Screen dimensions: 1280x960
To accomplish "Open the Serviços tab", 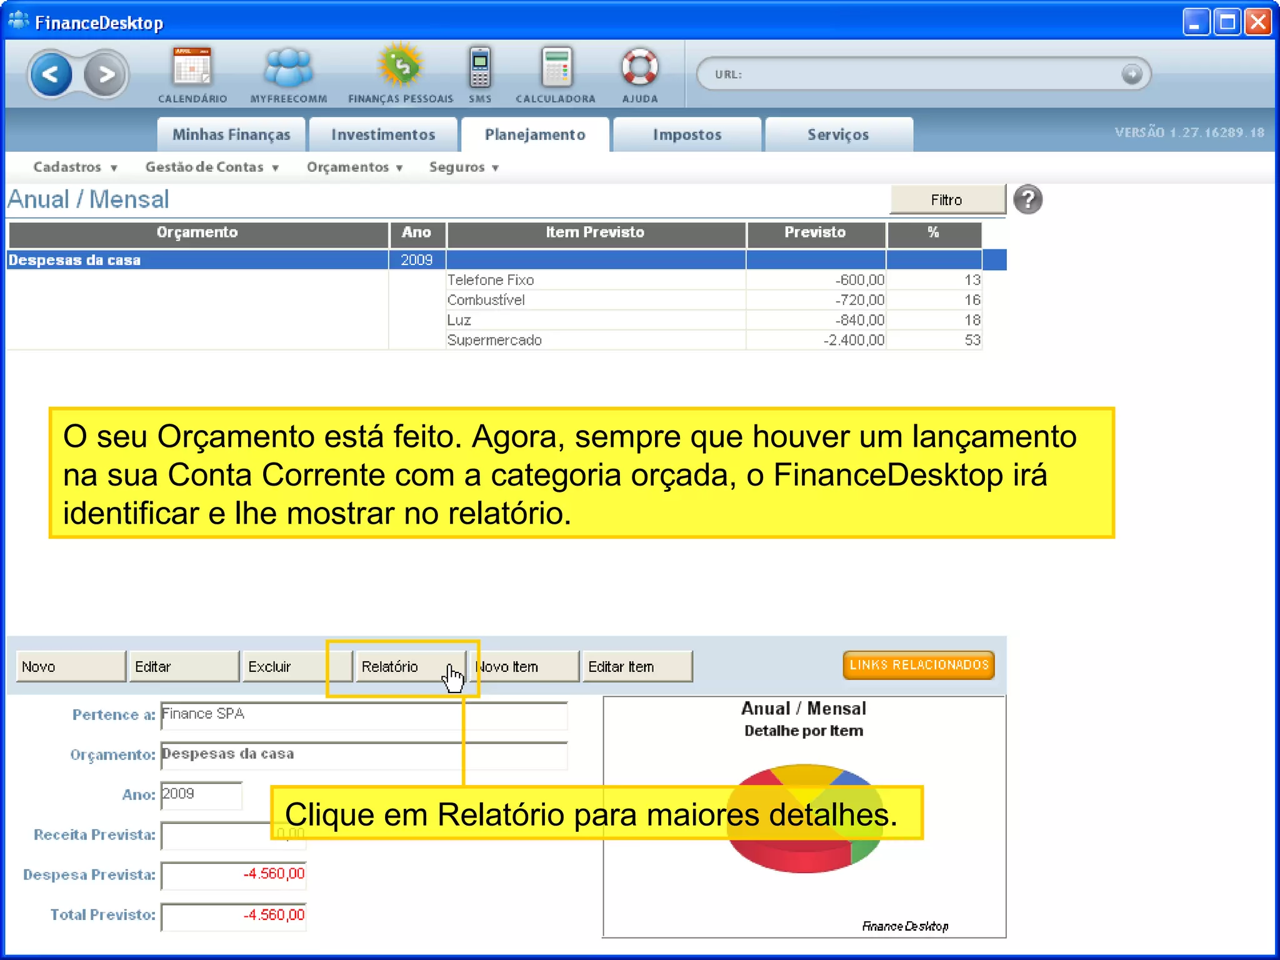I will [839, 134].
